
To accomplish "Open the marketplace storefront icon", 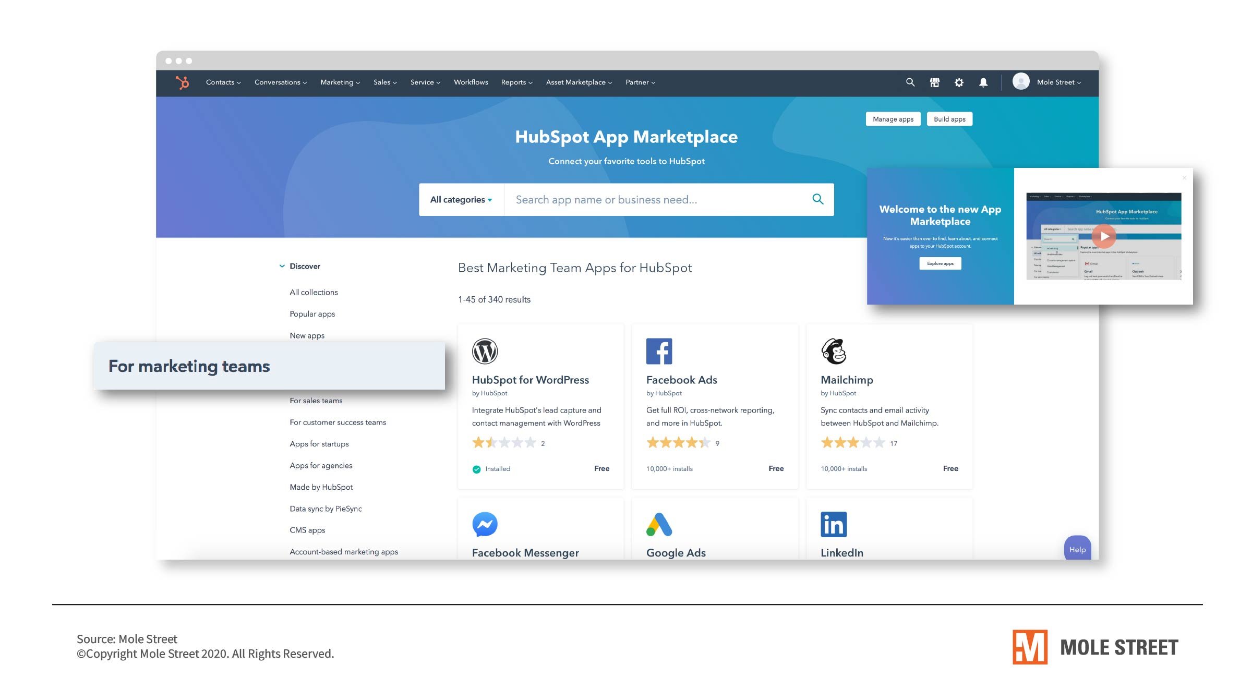I will pyautogui.click(x=935, y=82).
